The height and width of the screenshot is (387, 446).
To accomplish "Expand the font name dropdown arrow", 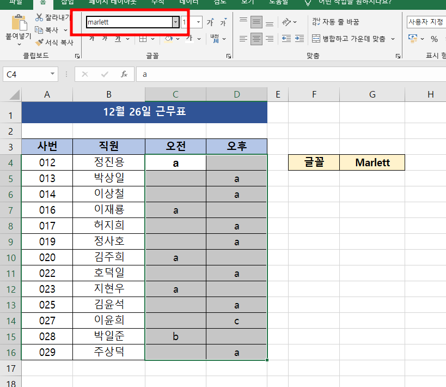I will click(175, 22).
